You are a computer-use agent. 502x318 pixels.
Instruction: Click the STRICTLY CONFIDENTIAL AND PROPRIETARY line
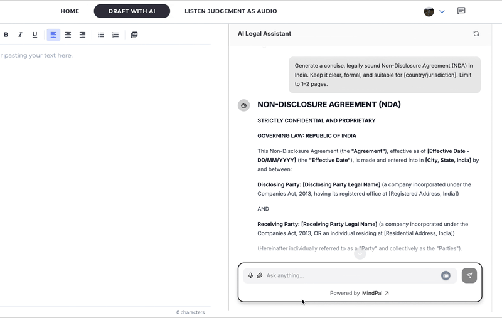pyautogui.click(x=316, y=120)
